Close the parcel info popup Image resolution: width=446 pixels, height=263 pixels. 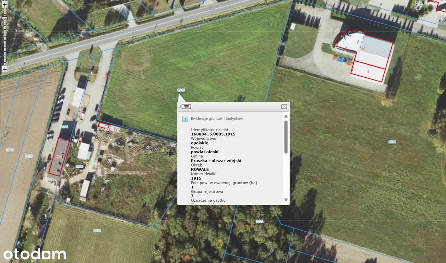click(284, 107)
